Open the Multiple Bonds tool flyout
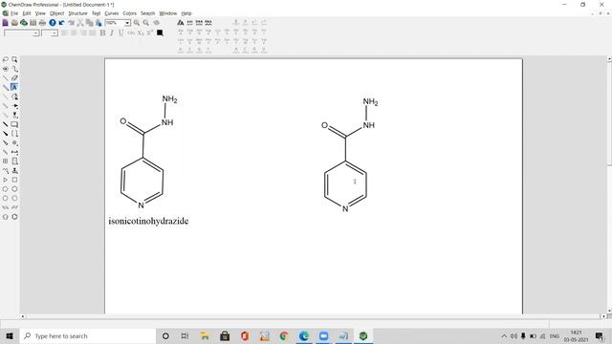The width and height of the screenshot is (612, 344). [x=6, y=87]
